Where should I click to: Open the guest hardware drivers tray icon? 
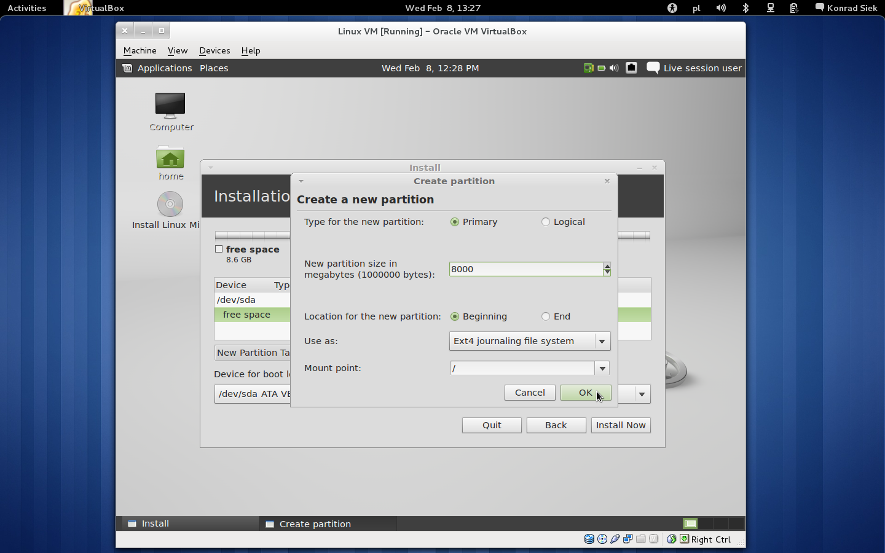pos(588,68)
